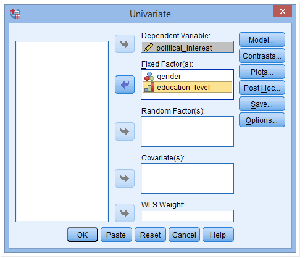The width and height of the screenshot is (305, 258).
Task: Open the Contrasts... dialog
Action: click(262, 56)
